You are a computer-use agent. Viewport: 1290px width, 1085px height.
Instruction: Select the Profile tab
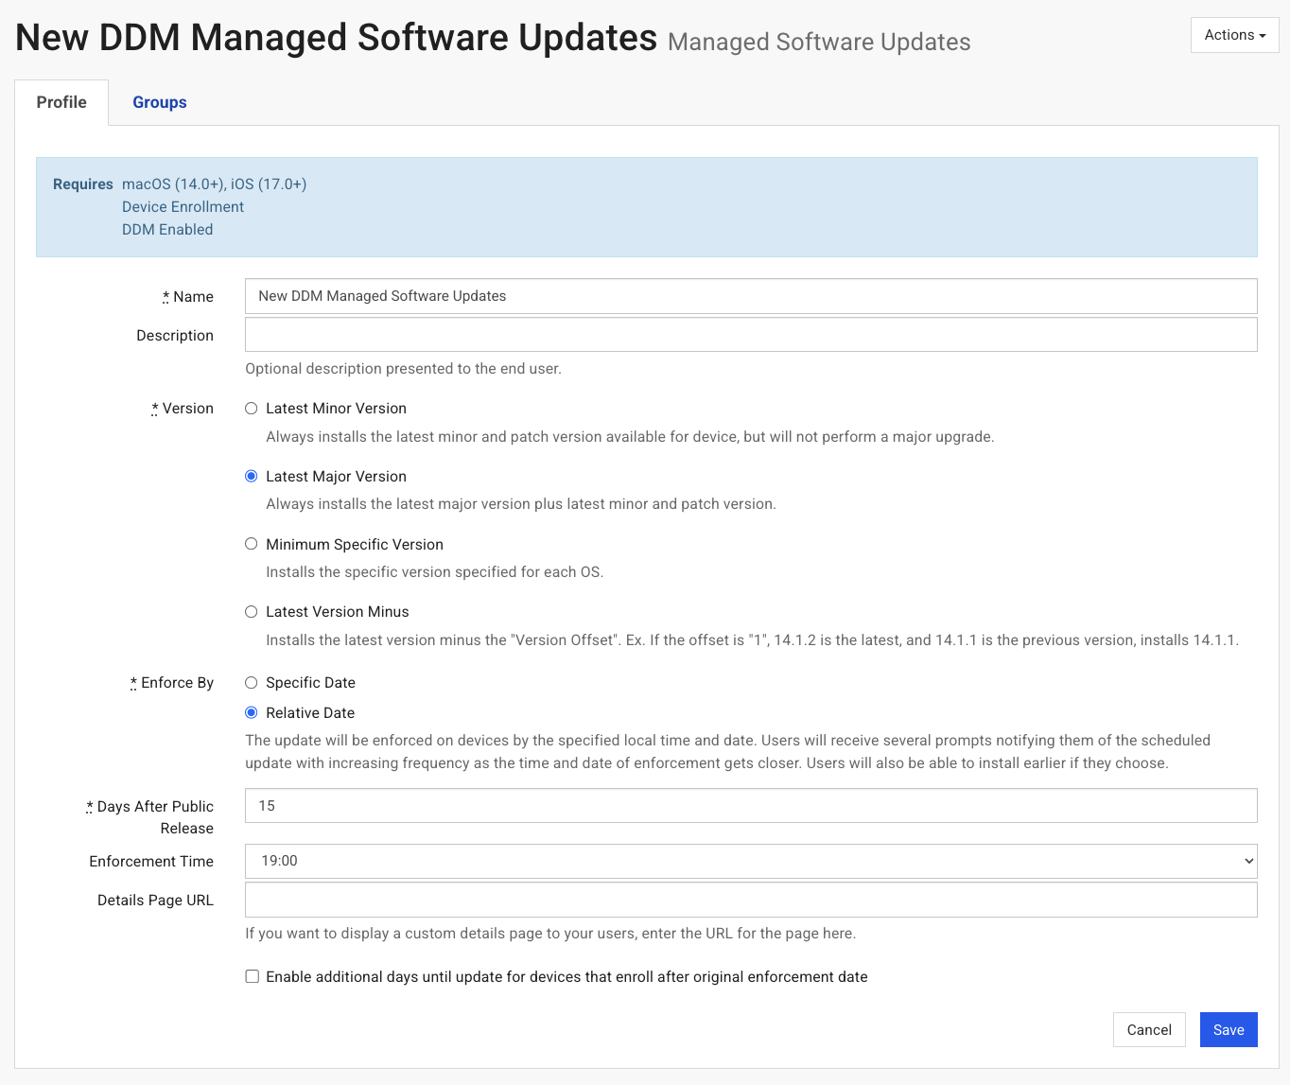(x=61, y=102)
